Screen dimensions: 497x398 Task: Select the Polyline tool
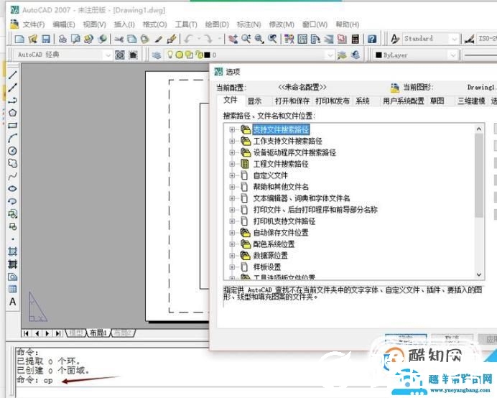coord(12,100)
